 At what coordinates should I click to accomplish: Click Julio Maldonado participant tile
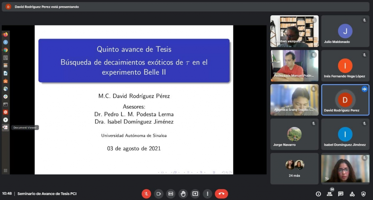point(345,31)
